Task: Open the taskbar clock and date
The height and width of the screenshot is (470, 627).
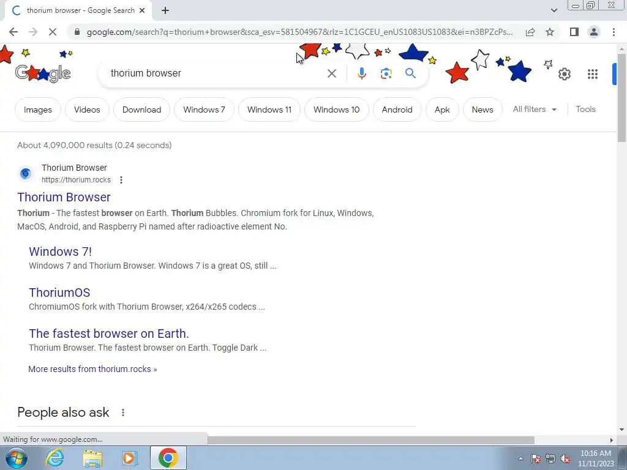Action: click(x=596, y=458)
